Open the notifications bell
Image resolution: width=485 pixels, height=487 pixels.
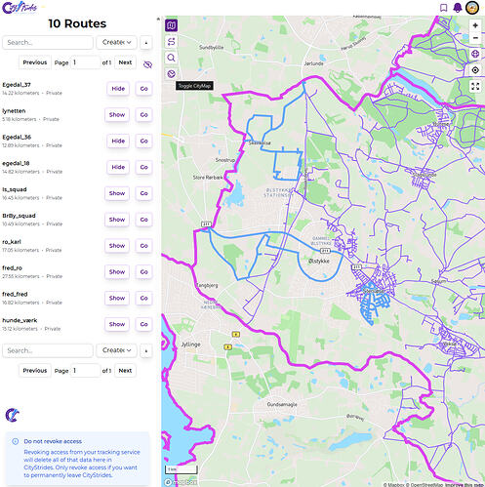(x=458, y=8)
